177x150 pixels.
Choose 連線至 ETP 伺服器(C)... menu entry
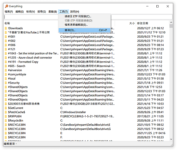(x=84, y=16)
